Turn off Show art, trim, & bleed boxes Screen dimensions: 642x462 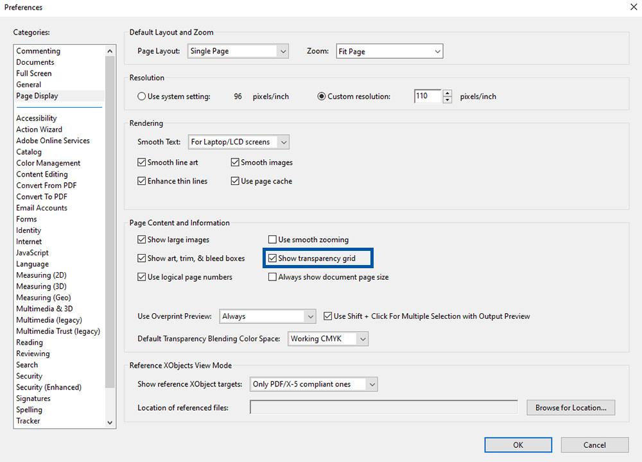point(142,258)
